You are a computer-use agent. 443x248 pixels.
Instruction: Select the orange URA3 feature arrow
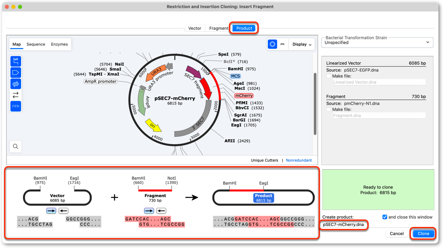click(x=155, y=72)
